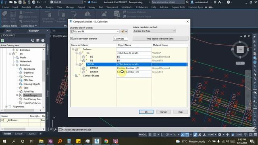Screen dimensions: 258x145
Task: Select the Example* drawing tab
Action: click(x=34, y=31)
